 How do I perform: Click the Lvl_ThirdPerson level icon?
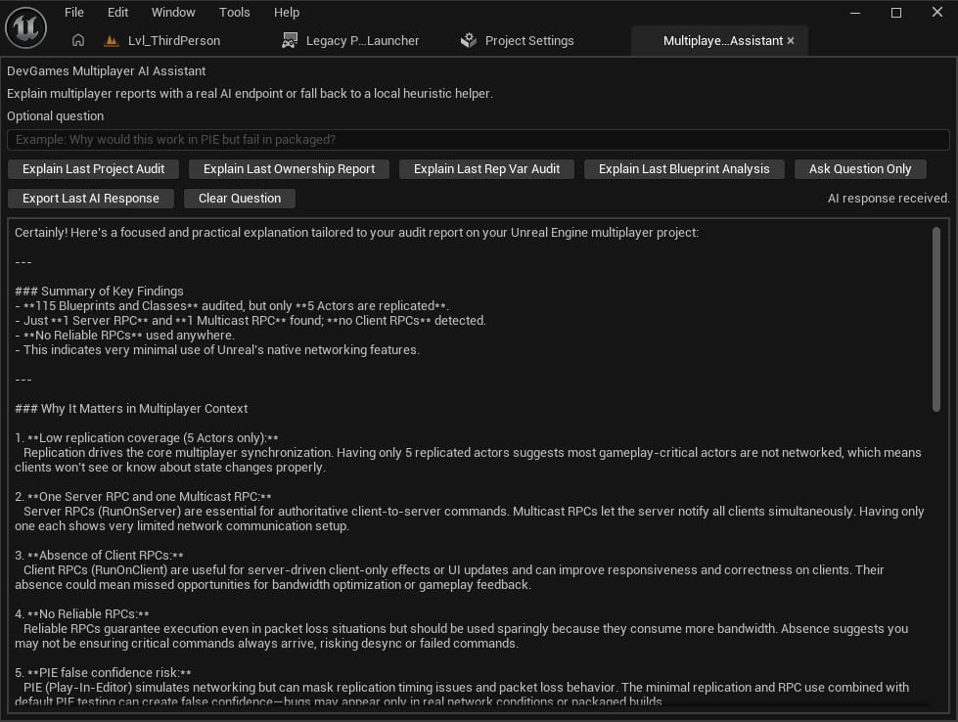(112, 41)
